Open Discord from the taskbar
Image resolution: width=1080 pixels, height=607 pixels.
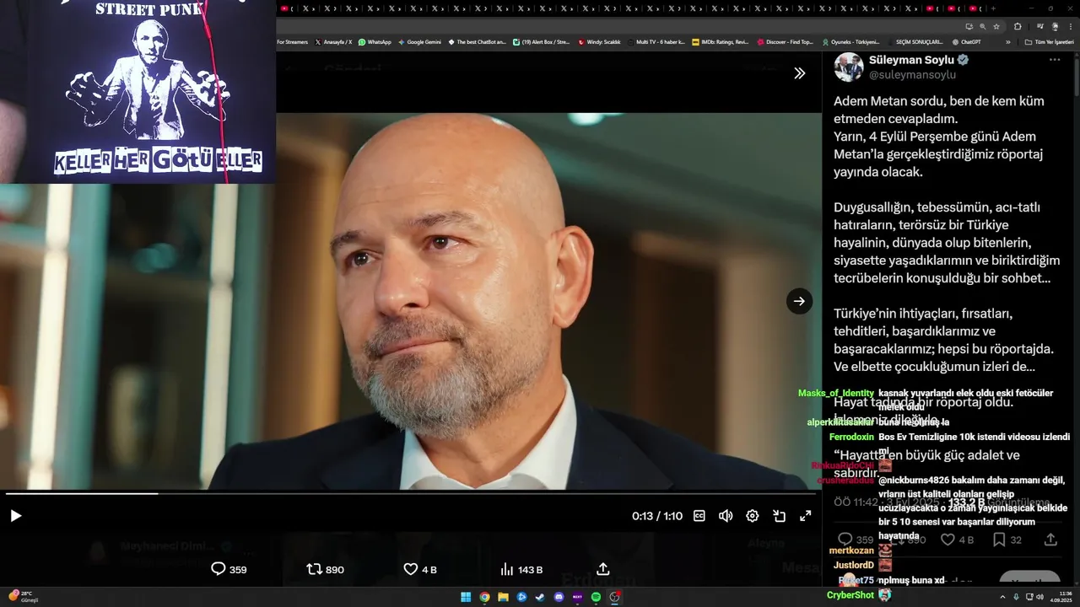pos(559,597)
